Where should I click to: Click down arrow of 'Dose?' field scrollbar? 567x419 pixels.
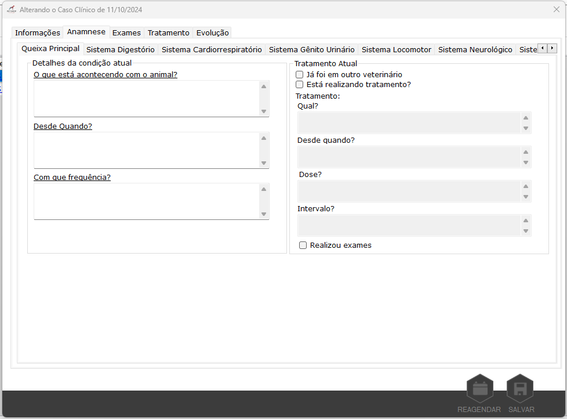(x=526, y=197)
